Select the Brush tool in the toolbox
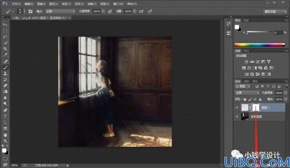 point(5,68)
